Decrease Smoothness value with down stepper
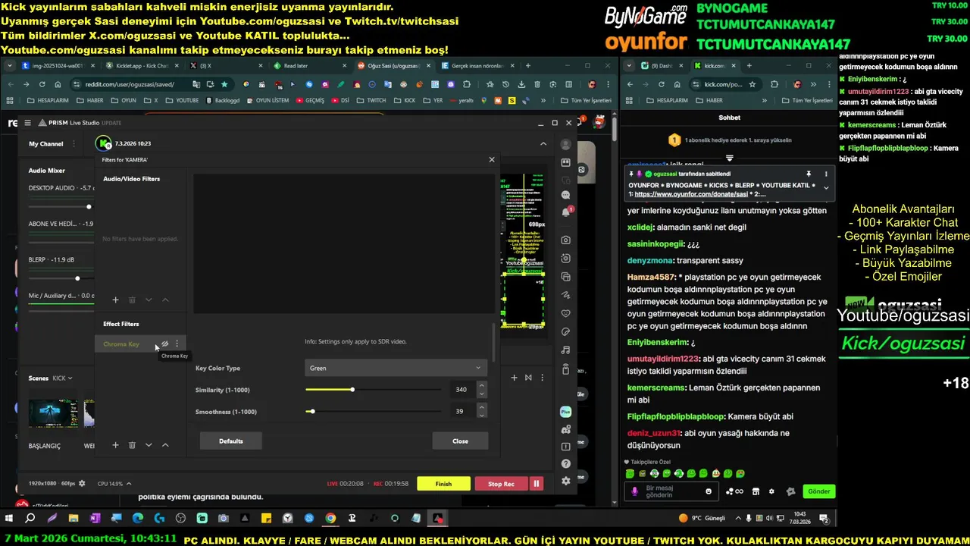The height and width of the screenshot is (546, 970). coord(482,416)
